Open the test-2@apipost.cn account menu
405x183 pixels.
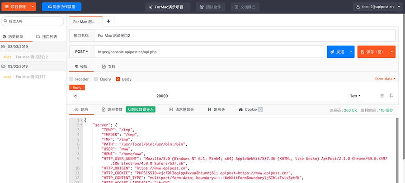378,7
